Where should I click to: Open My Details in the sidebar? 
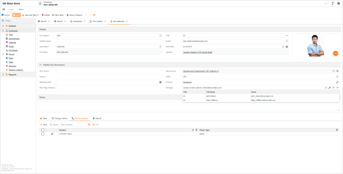(x=13, y=50)
